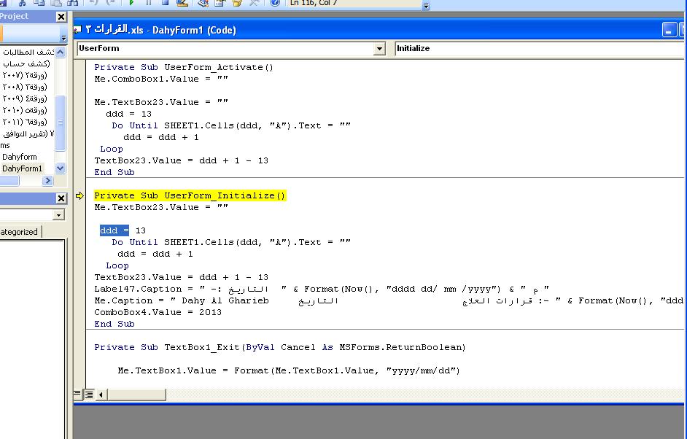
Task: Click Private Sub TextBox1_Exit line
Action: click(279, 347)
